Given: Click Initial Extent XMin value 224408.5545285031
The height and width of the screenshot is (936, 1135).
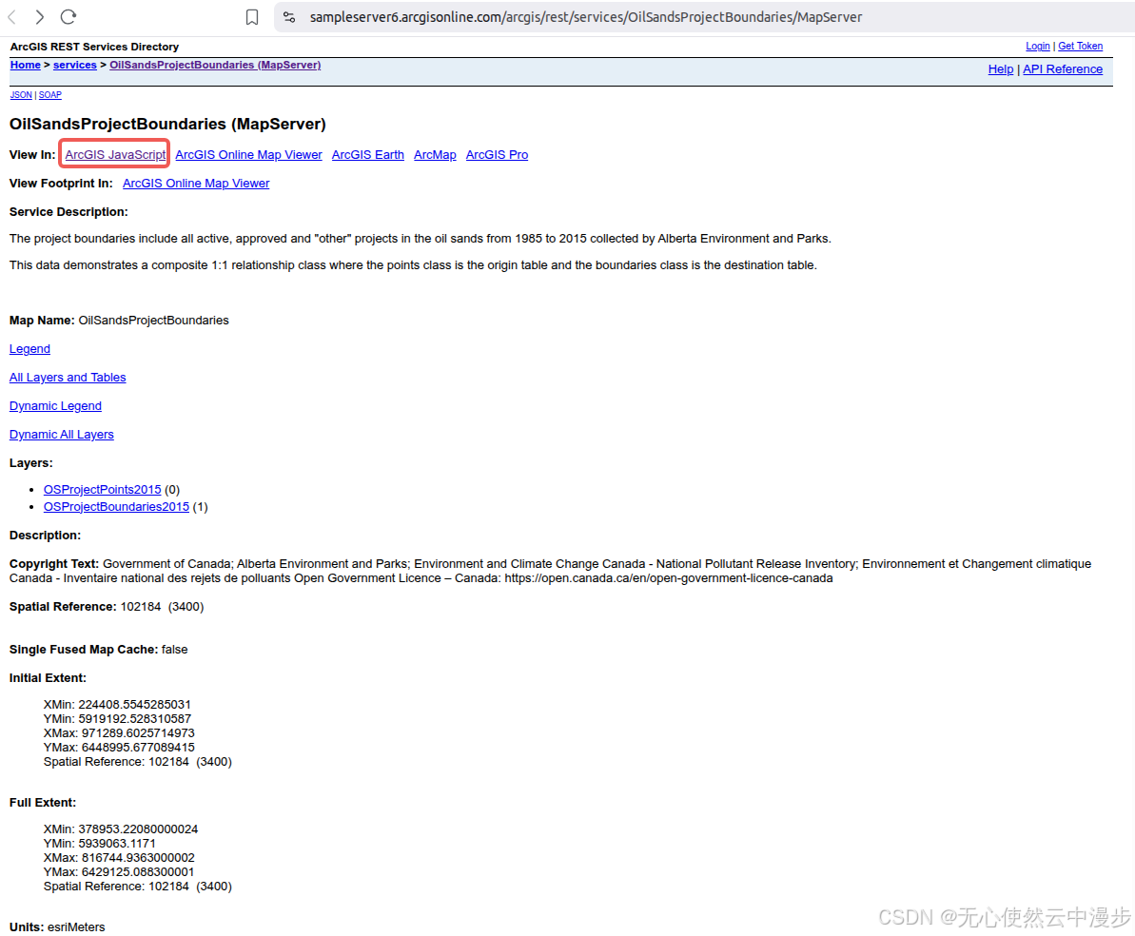Looking at the screenshot, I should (x=135, y=704).
